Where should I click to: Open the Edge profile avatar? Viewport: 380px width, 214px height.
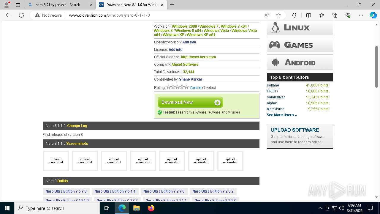click(7, 5)
